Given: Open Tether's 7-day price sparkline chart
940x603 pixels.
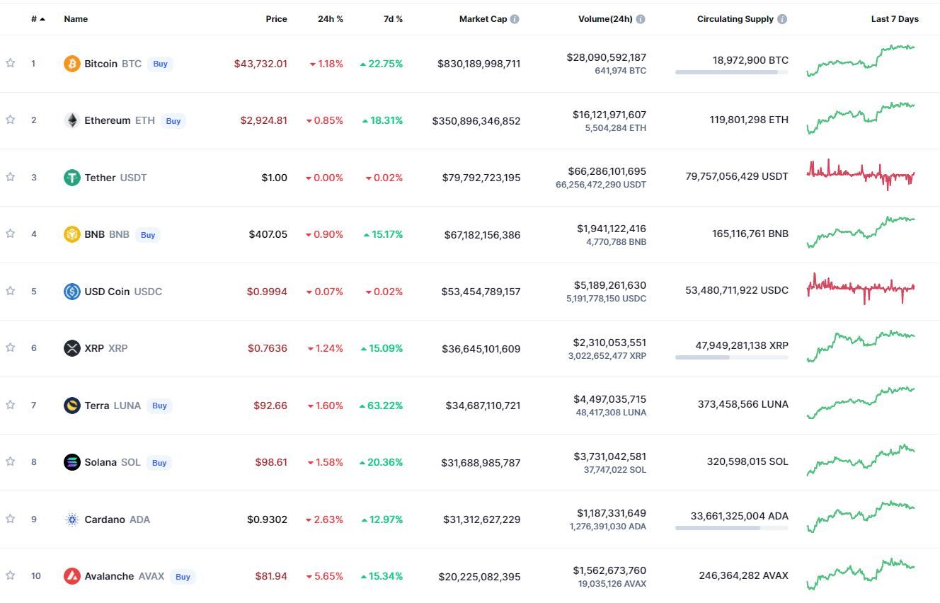Looking at the screenshot, I should 861,174.
